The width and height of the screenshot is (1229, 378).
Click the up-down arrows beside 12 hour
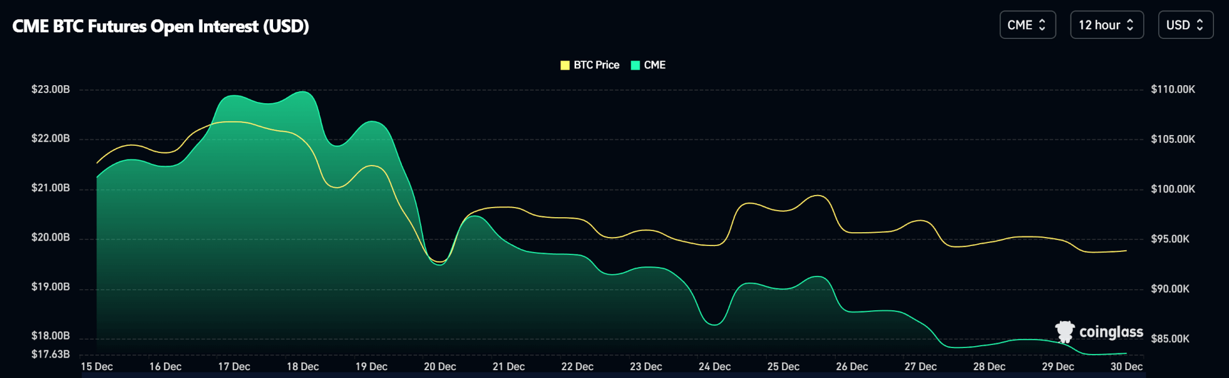pyautogui.click(x=1130, y=25)
